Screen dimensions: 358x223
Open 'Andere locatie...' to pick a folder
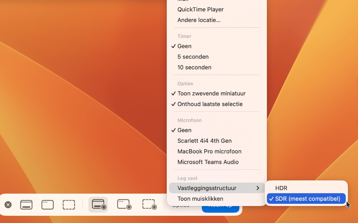click(x=199, y=20)
